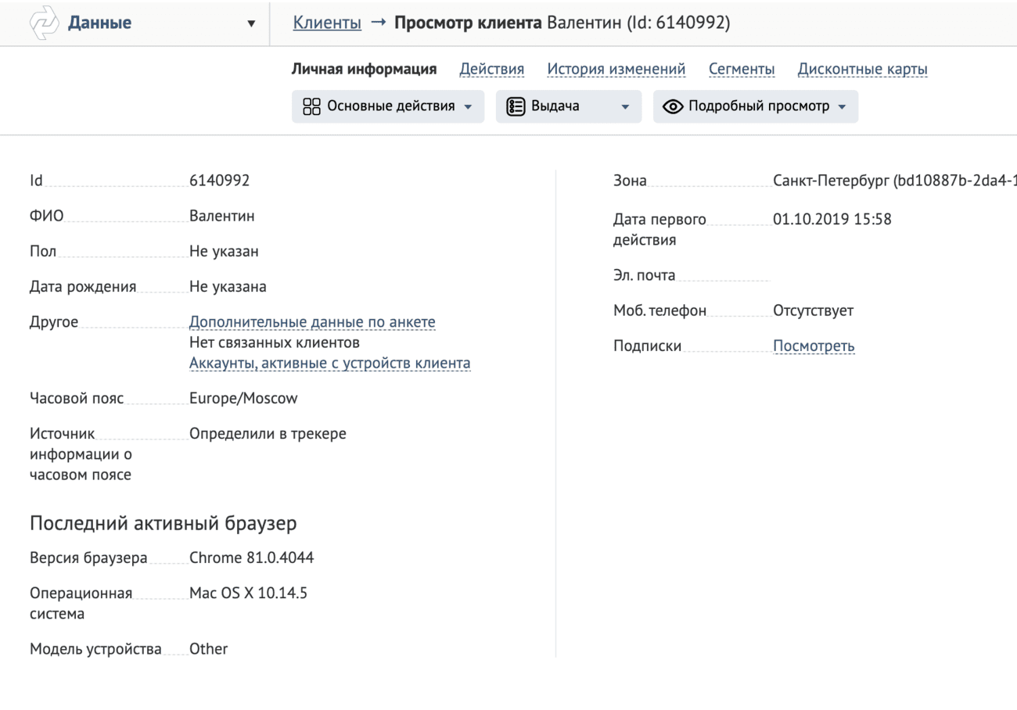Expand the Выдача dropdown arrow
Screen dimensions: 1017x710
pos(625,107)
